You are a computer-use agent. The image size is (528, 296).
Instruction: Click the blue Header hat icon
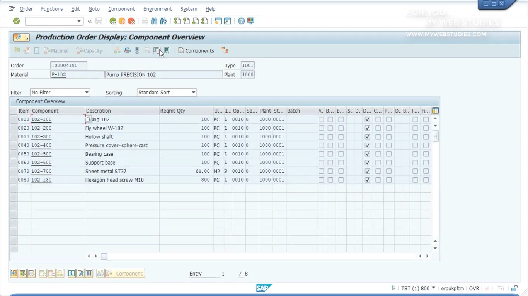pos(127,50)
